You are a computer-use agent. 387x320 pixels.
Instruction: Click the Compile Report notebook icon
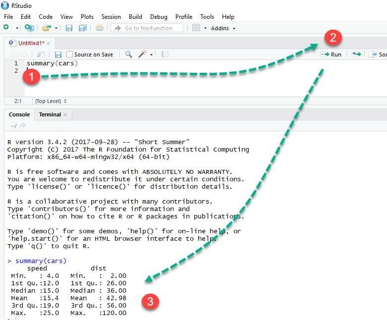(165, 54)
